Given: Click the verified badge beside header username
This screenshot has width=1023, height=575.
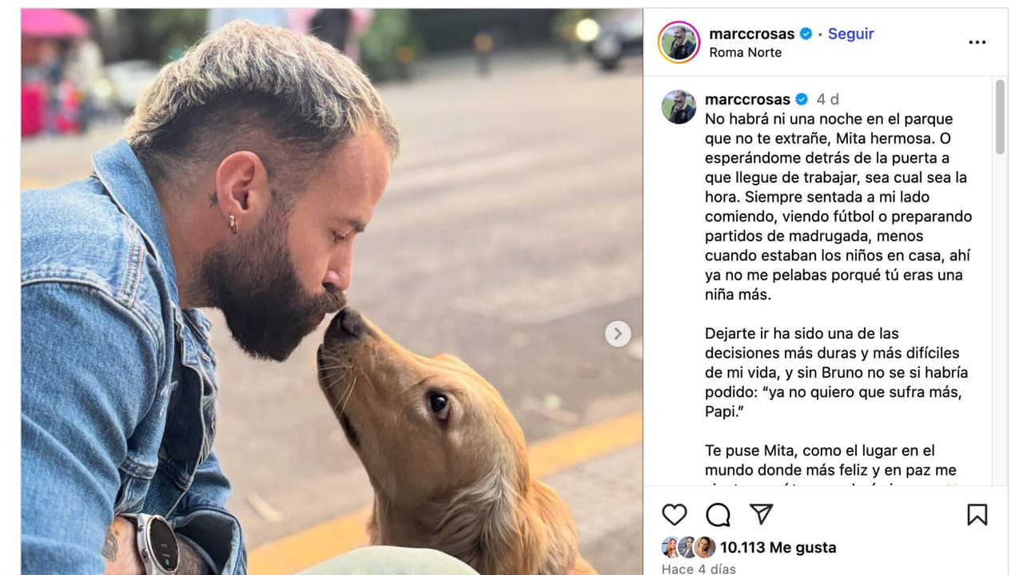Looking at the screenshot, I should (806, 34).
